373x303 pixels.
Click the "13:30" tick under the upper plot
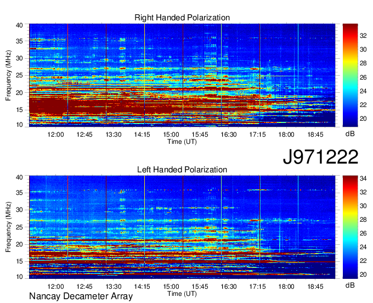(x=114, y=134)
